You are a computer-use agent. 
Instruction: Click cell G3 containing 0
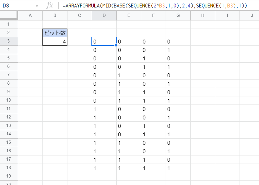coord(178,41)
